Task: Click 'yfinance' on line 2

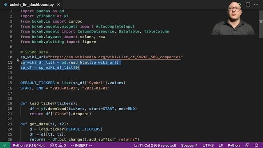Action: point(46,16)
